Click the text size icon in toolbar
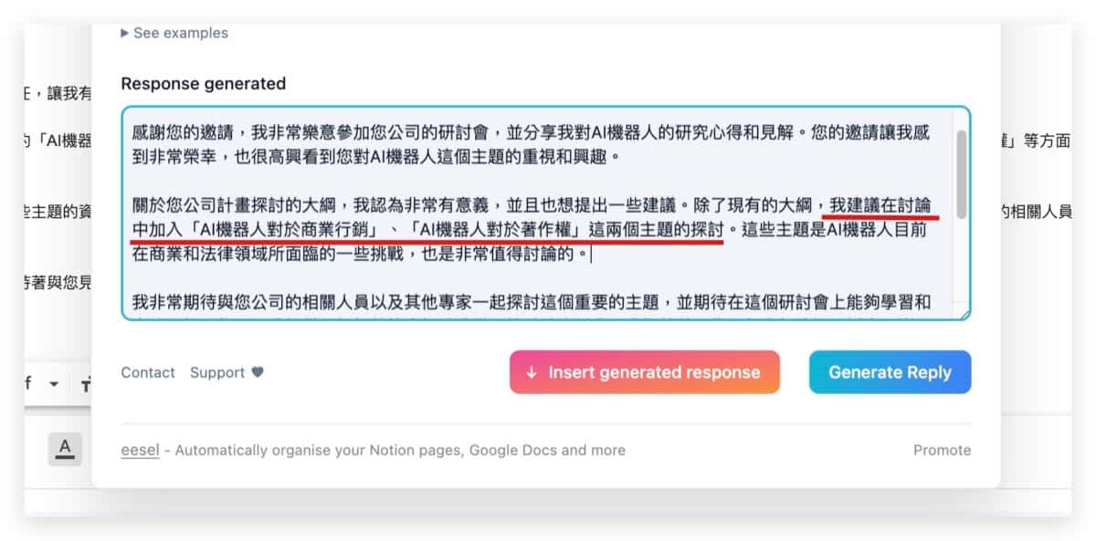 pos(87,384)
